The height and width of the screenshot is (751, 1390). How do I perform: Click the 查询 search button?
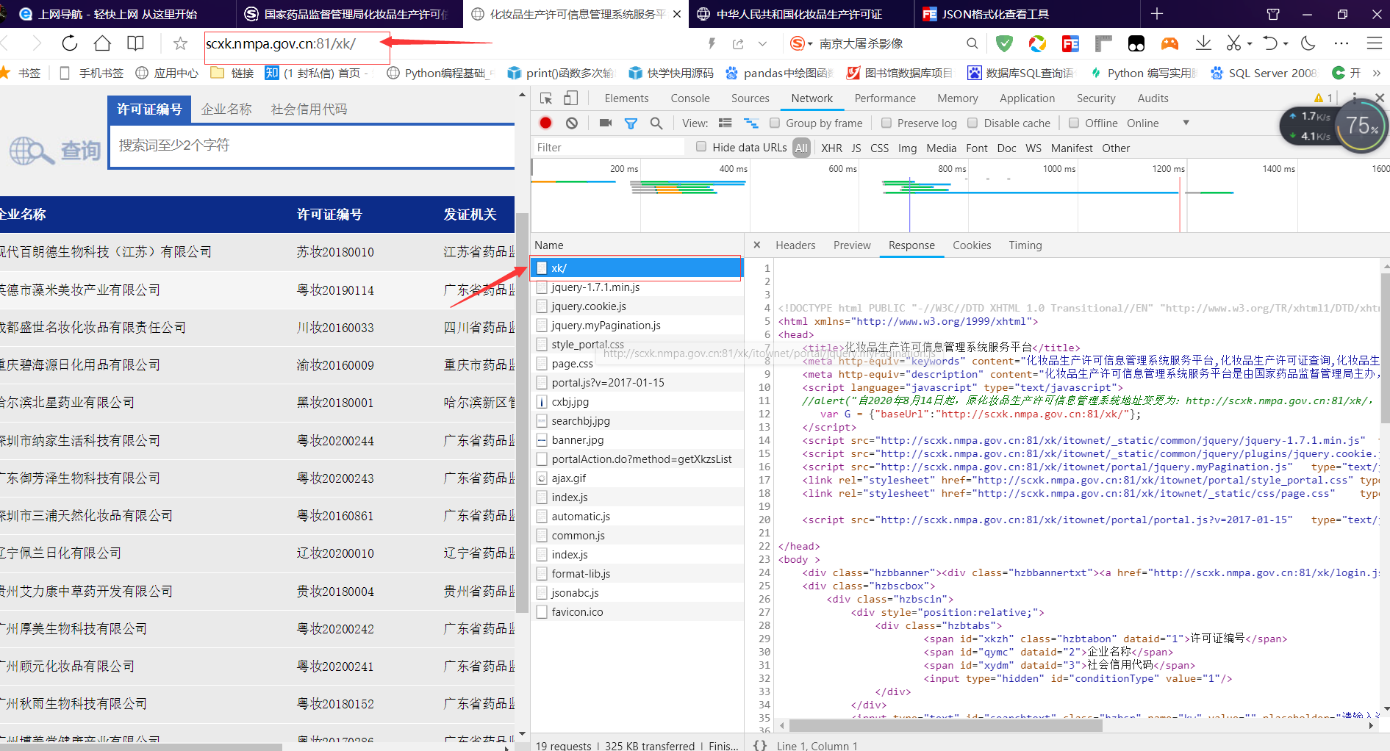(55, 151)
